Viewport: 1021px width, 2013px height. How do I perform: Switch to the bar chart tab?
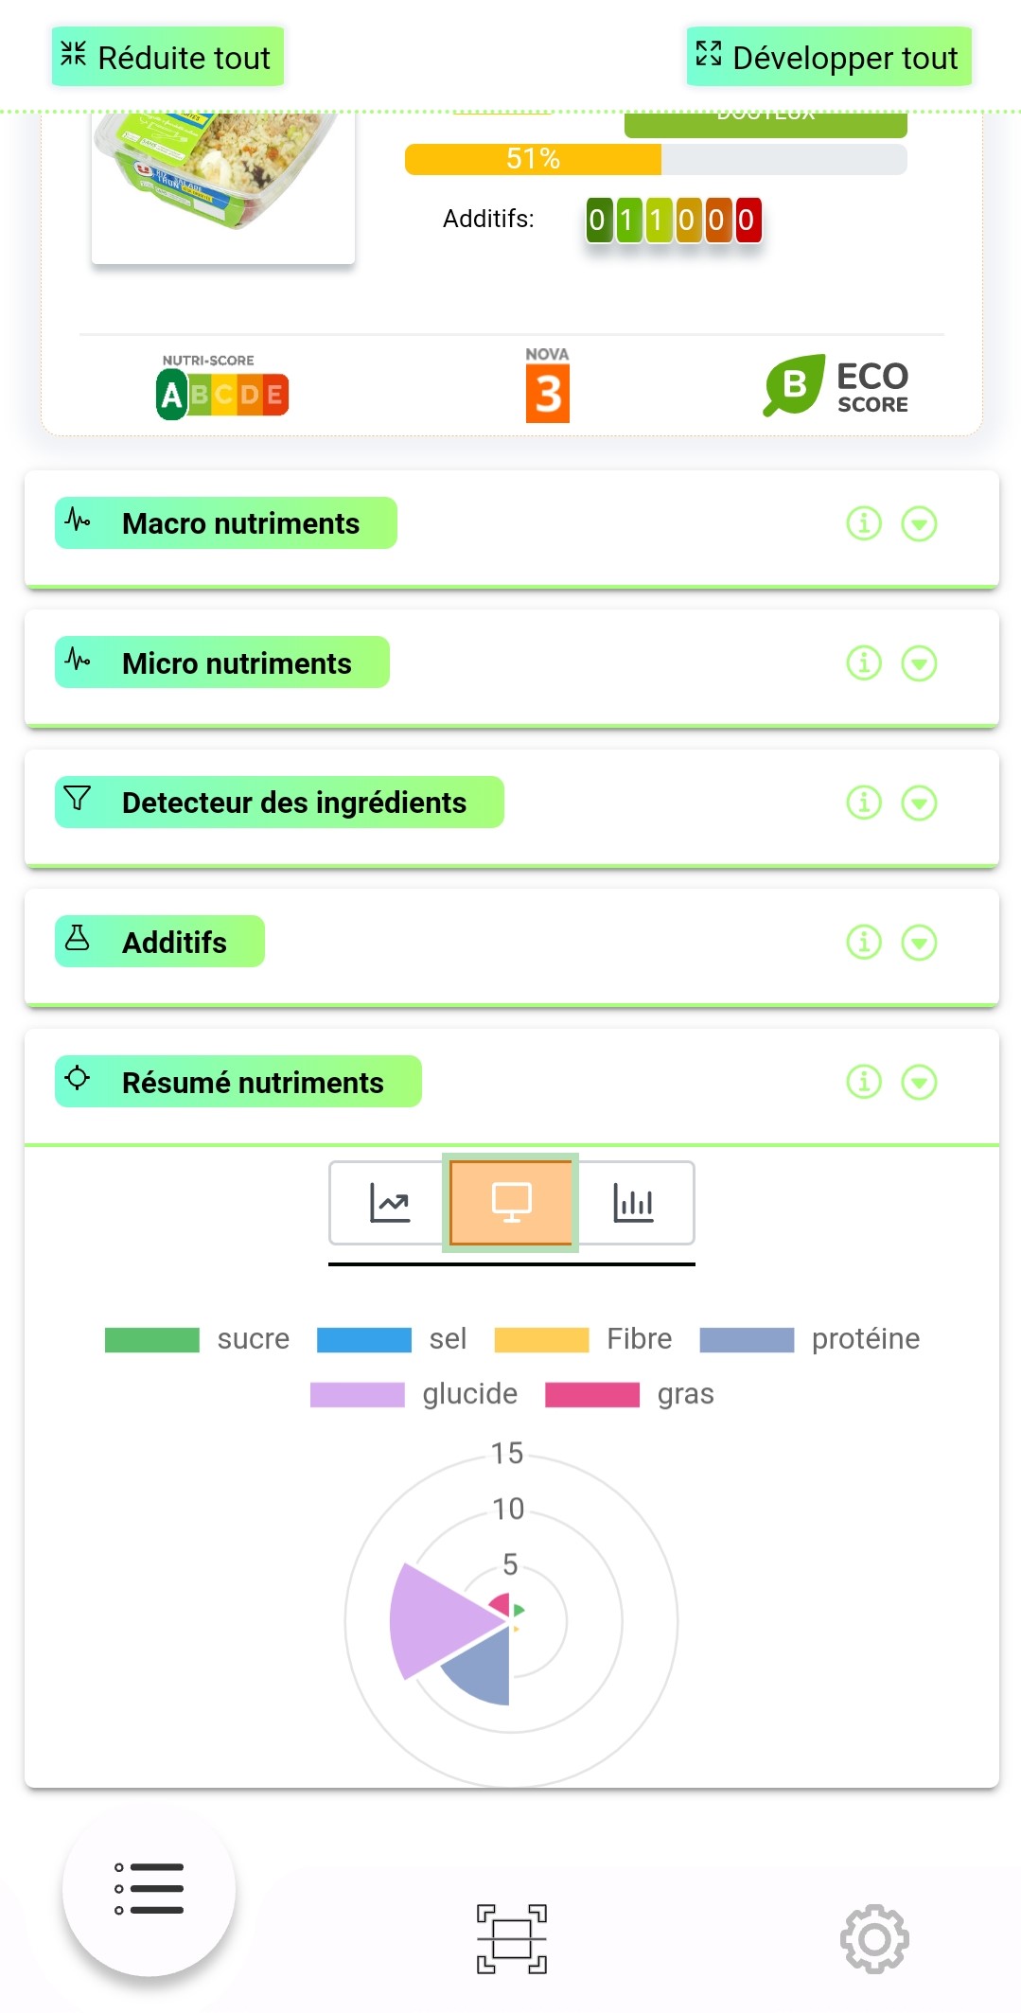(x=633, y=1203)
